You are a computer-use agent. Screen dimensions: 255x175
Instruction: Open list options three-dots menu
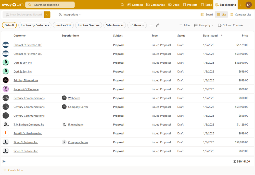click(249, 25)
